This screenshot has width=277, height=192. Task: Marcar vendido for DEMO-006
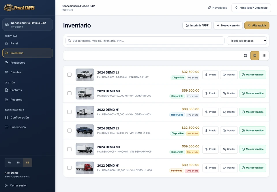pos(253,168)
